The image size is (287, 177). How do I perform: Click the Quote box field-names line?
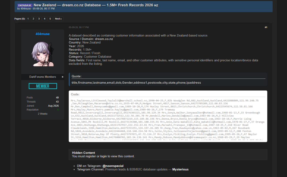click(136, 83)
